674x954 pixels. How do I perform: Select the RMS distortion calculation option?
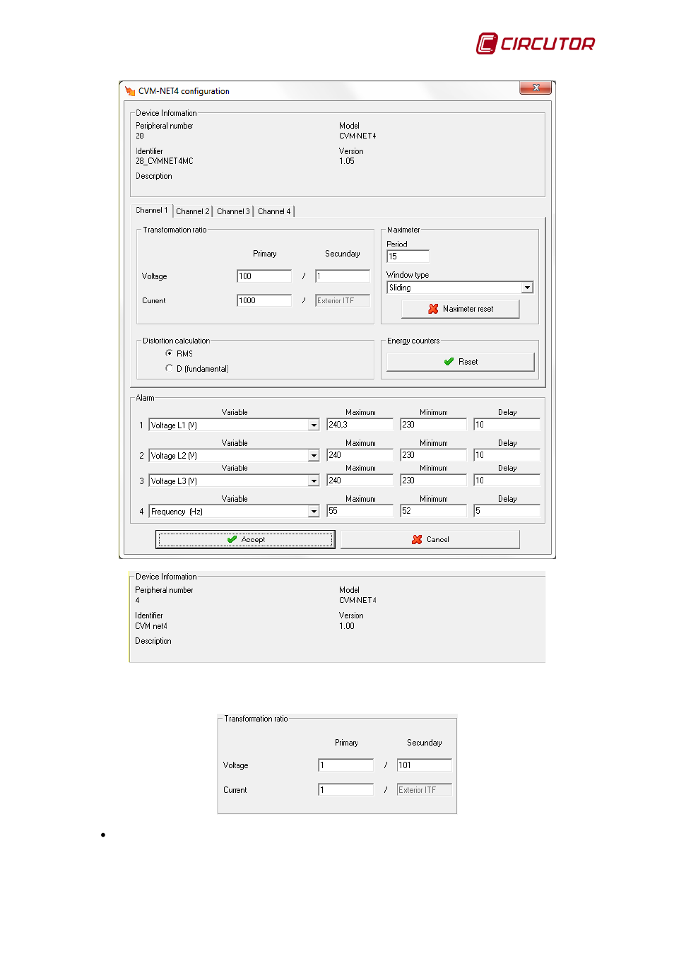tap(169, 353)
